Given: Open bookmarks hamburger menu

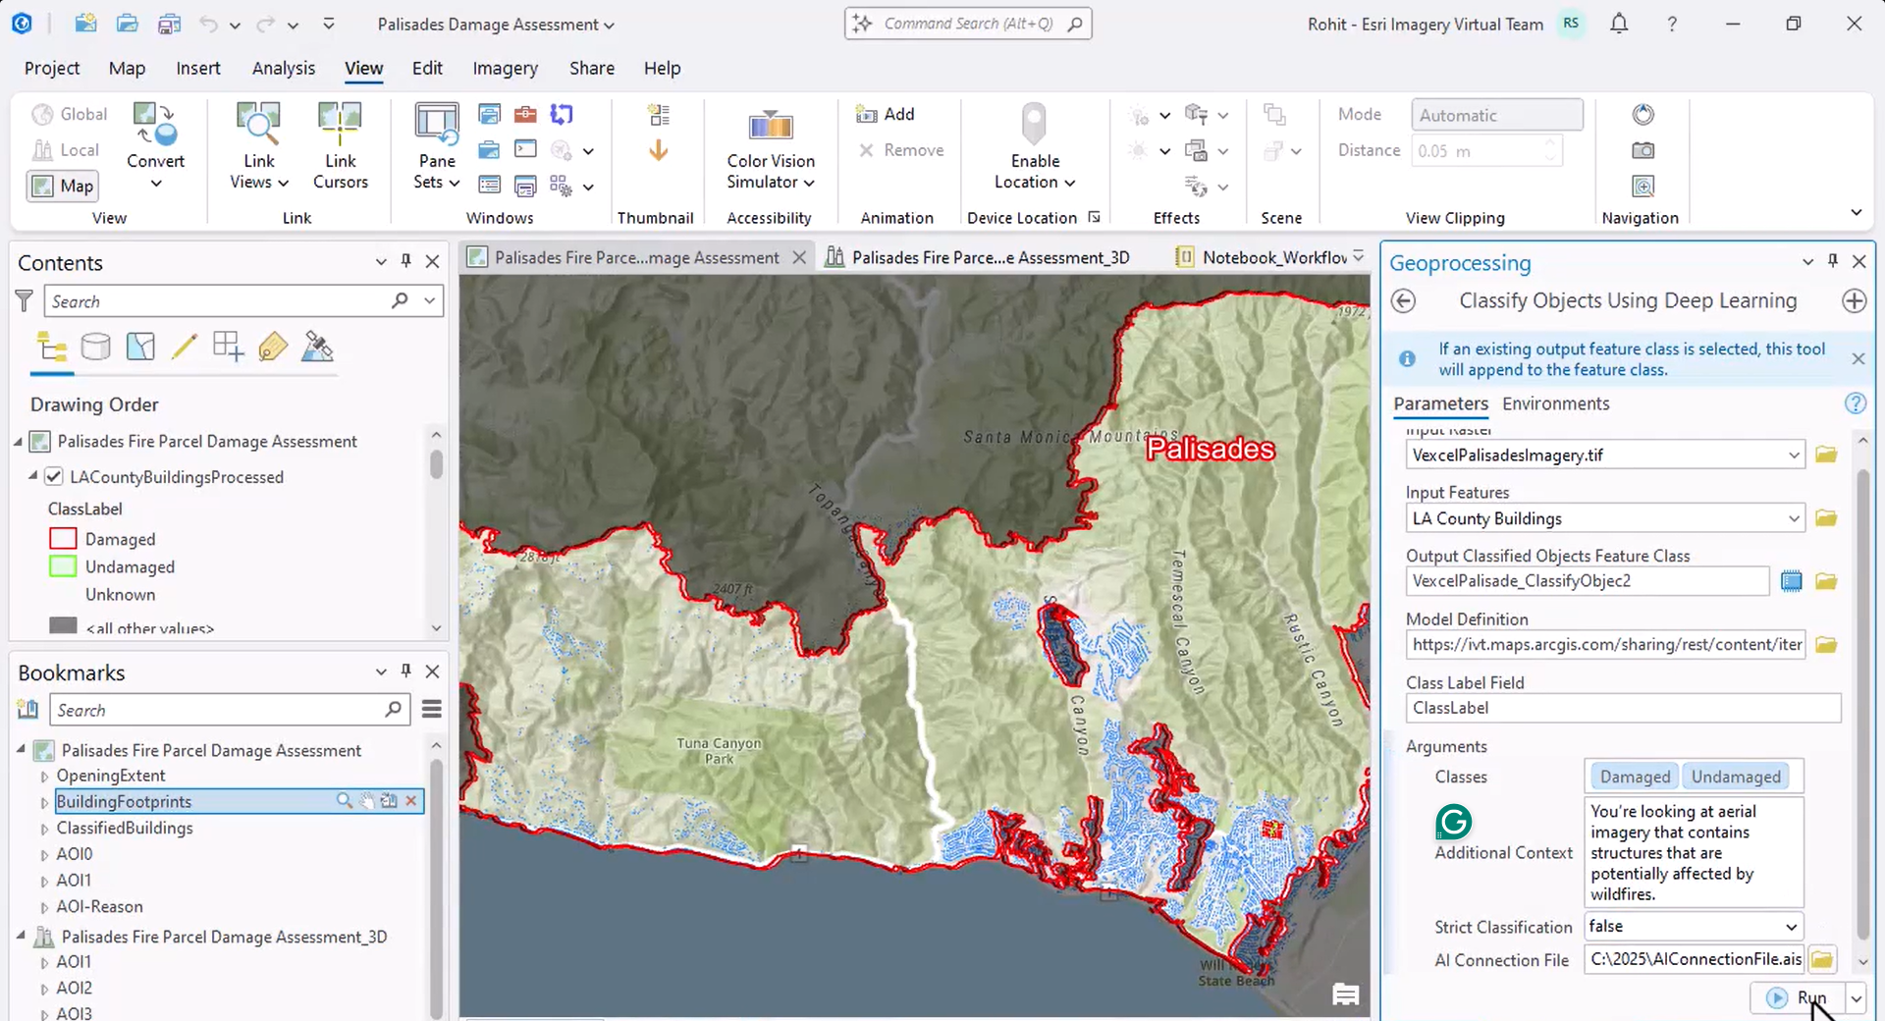Looking at the screenshot, I should 432,709.
